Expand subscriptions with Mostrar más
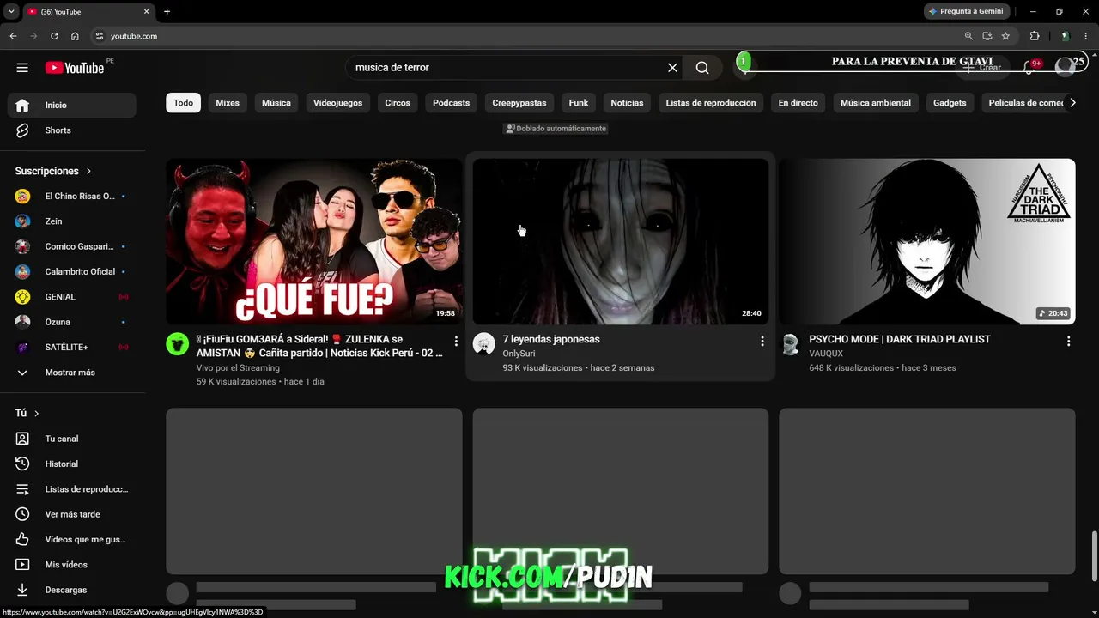1099x618 pixels. [72, 373]
